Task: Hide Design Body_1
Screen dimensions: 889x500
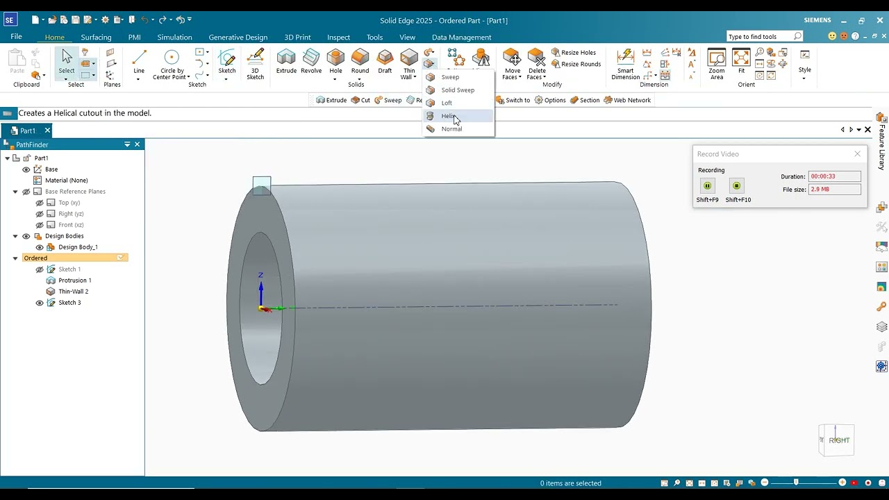Action: click(40, 247)
